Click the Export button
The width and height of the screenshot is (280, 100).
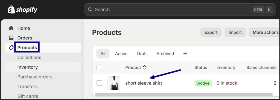coord(211,32)
